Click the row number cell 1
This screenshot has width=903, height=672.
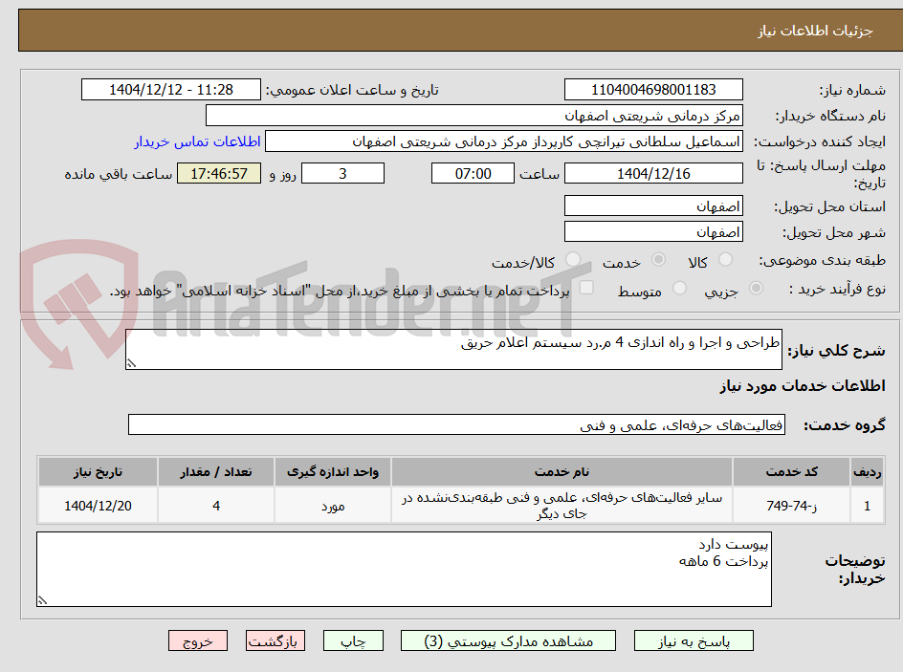868,505
